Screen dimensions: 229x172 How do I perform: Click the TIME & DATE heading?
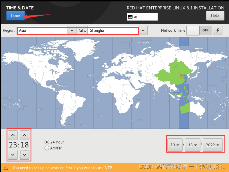[x=20, y=8]
